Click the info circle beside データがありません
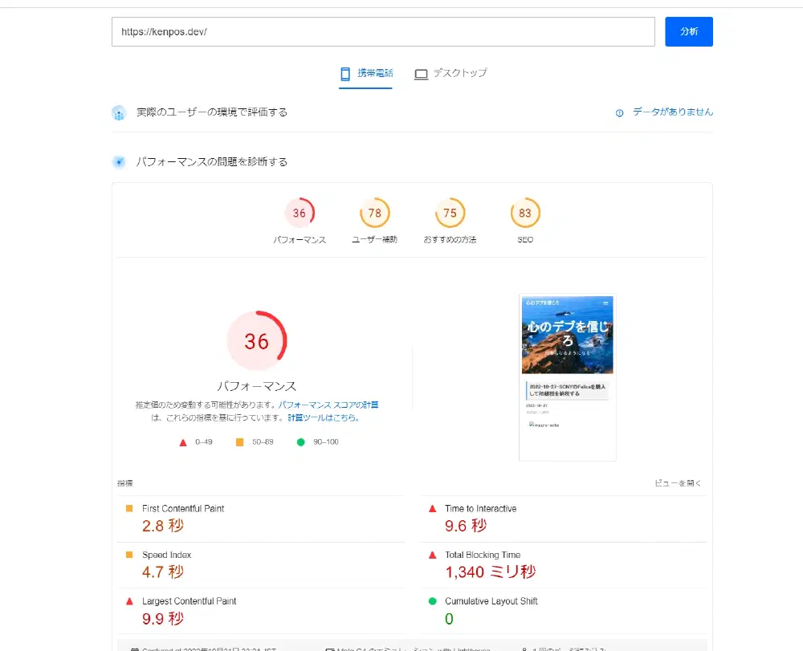 [x=619, y=112]
